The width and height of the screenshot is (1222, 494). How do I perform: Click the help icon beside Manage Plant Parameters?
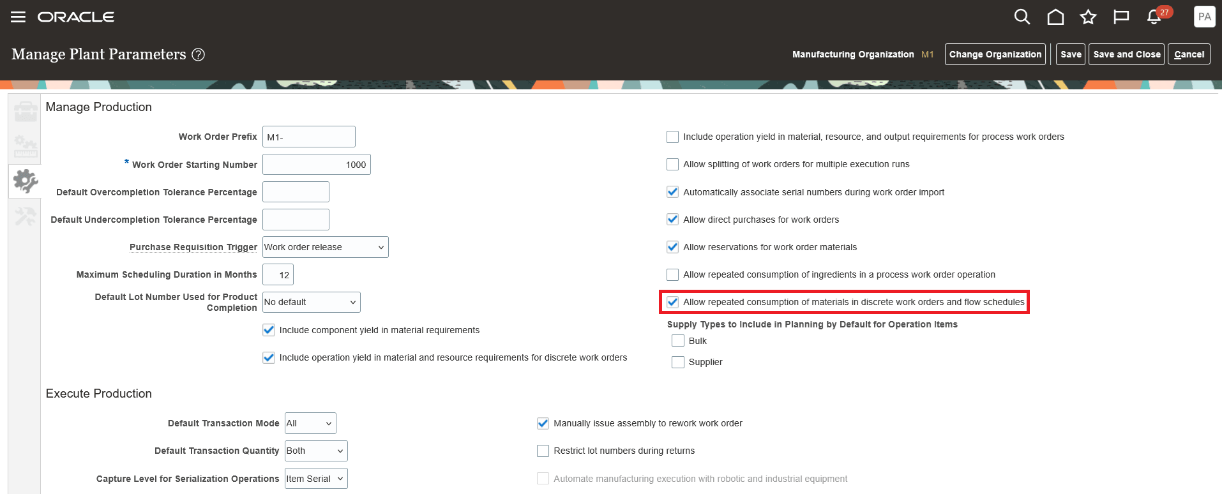pos(199,55)
